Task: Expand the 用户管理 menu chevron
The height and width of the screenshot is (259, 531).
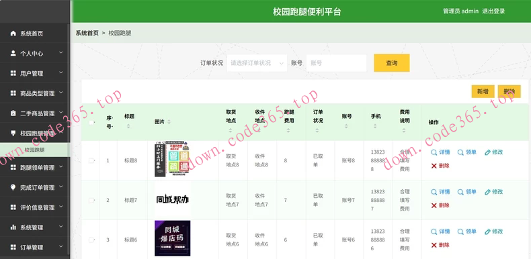Action: (61, 72)
